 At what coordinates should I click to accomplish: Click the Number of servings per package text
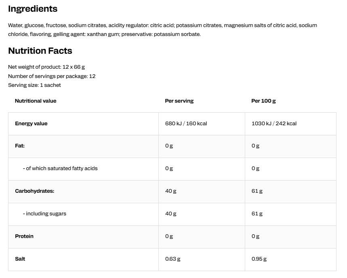[52, 76]
